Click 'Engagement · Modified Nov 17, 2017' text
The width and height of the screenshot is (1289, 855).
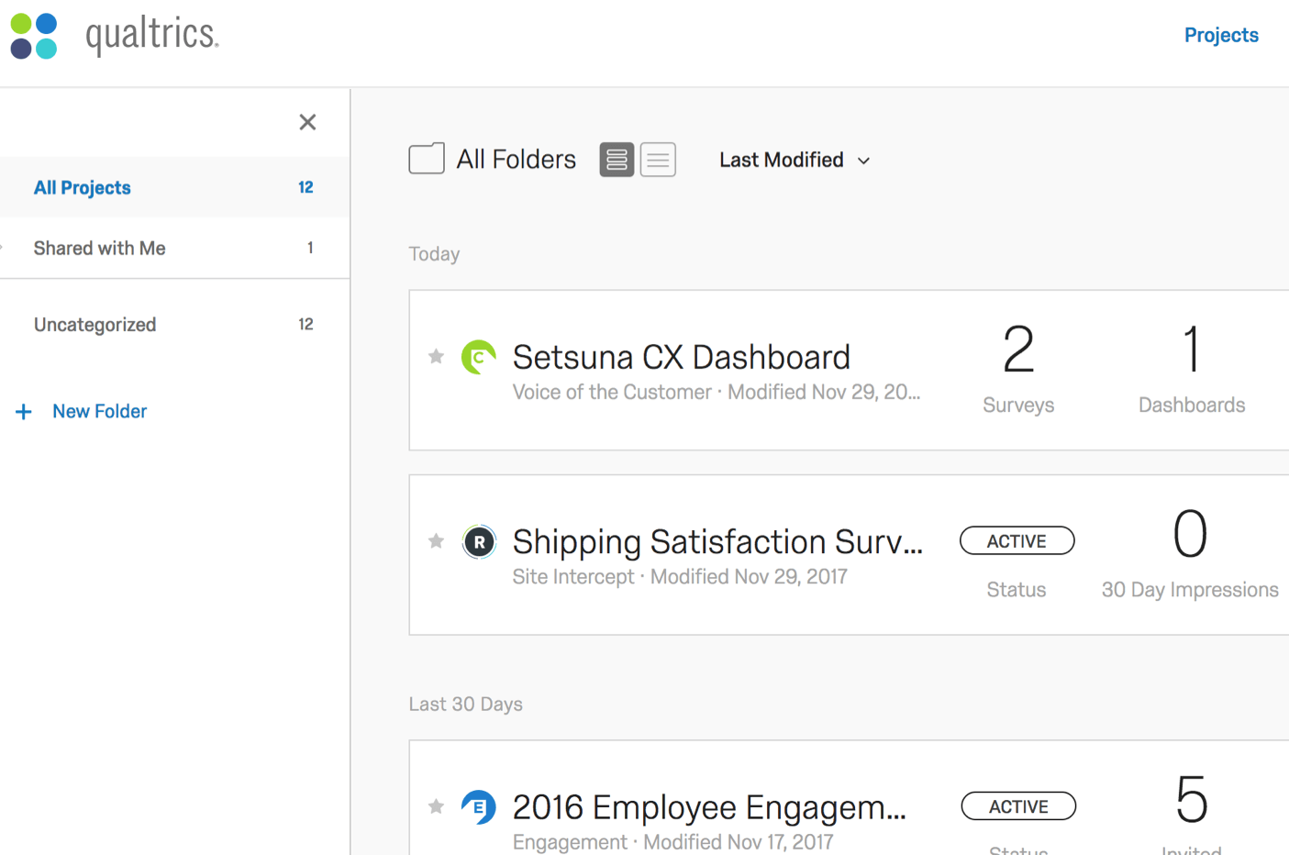[672, 841]
